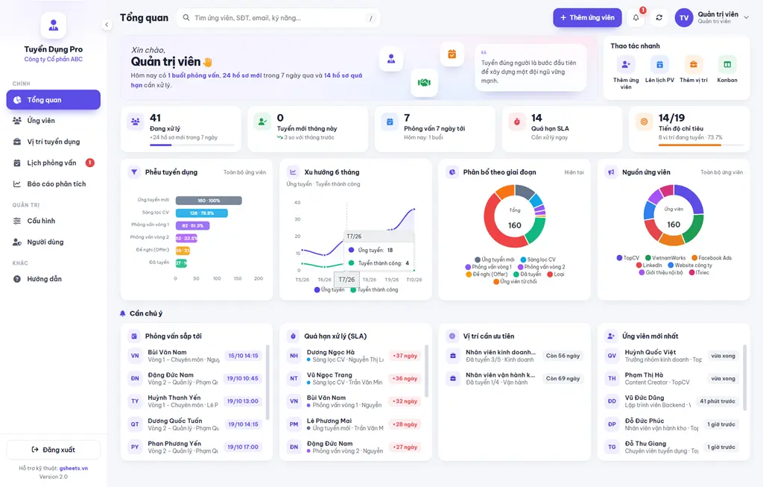
Task: Open Dương Ngọc Hà overdue SLA row
Action: [354, 356]
